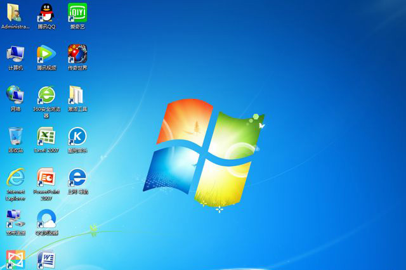Open the activation tools folder shortcut
406x270 pixels.
click(x=76, y=95)
